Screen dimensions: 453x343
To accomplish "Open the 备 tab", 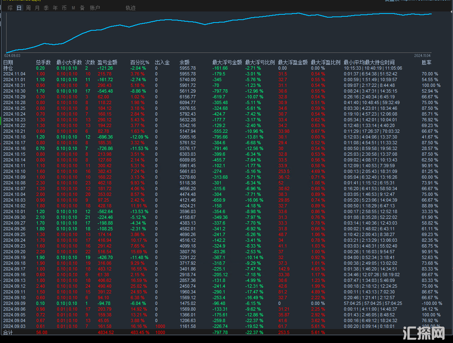I will tap(82, 8).
